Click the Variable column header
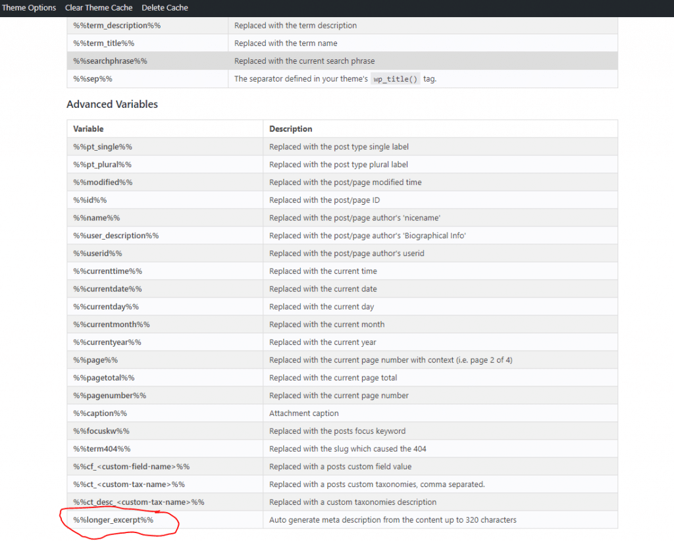The width and height of the screenshot is (674, 541). pos(88,129)
